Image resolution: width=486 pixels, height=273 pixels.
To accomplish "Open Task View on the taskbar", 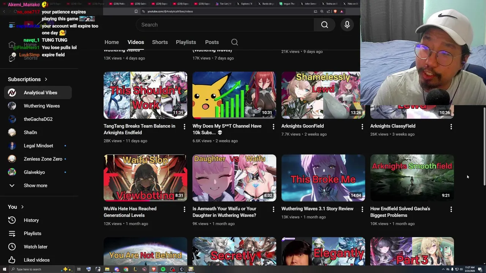I will (x=79, y=269).
